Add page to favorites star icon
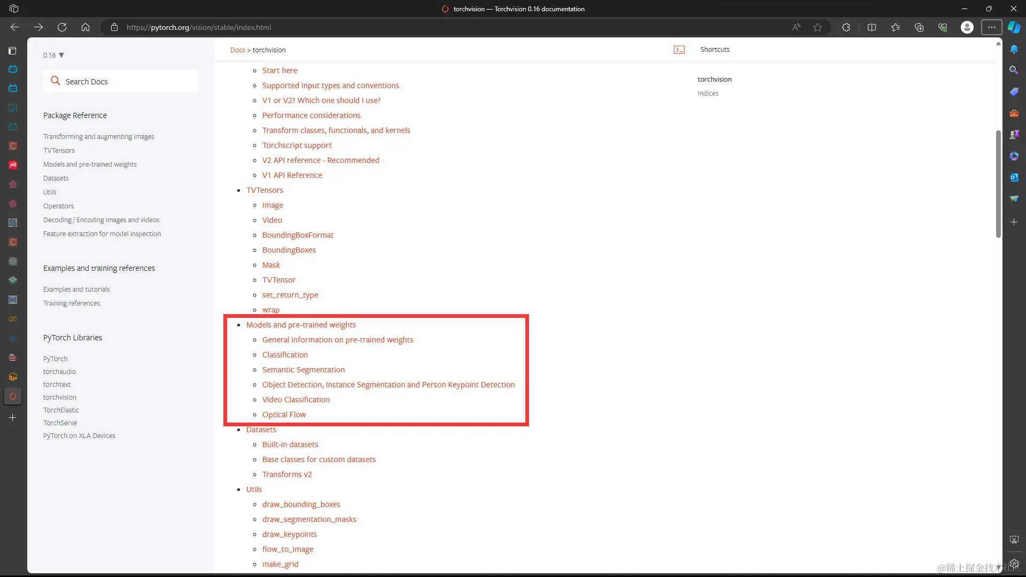The height and width of the screenshot is (577, 1026). click(x=818, y=27)
